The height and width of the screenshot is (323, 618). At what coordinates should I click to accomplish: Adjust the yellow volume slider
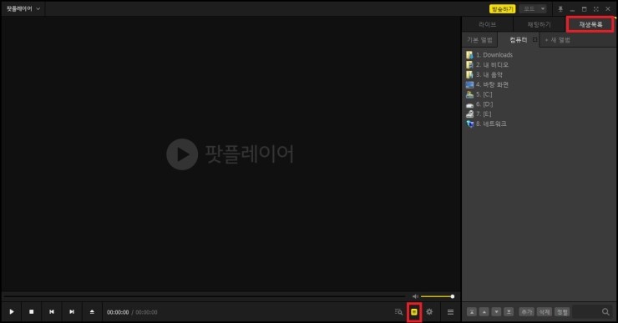[437, 296]
